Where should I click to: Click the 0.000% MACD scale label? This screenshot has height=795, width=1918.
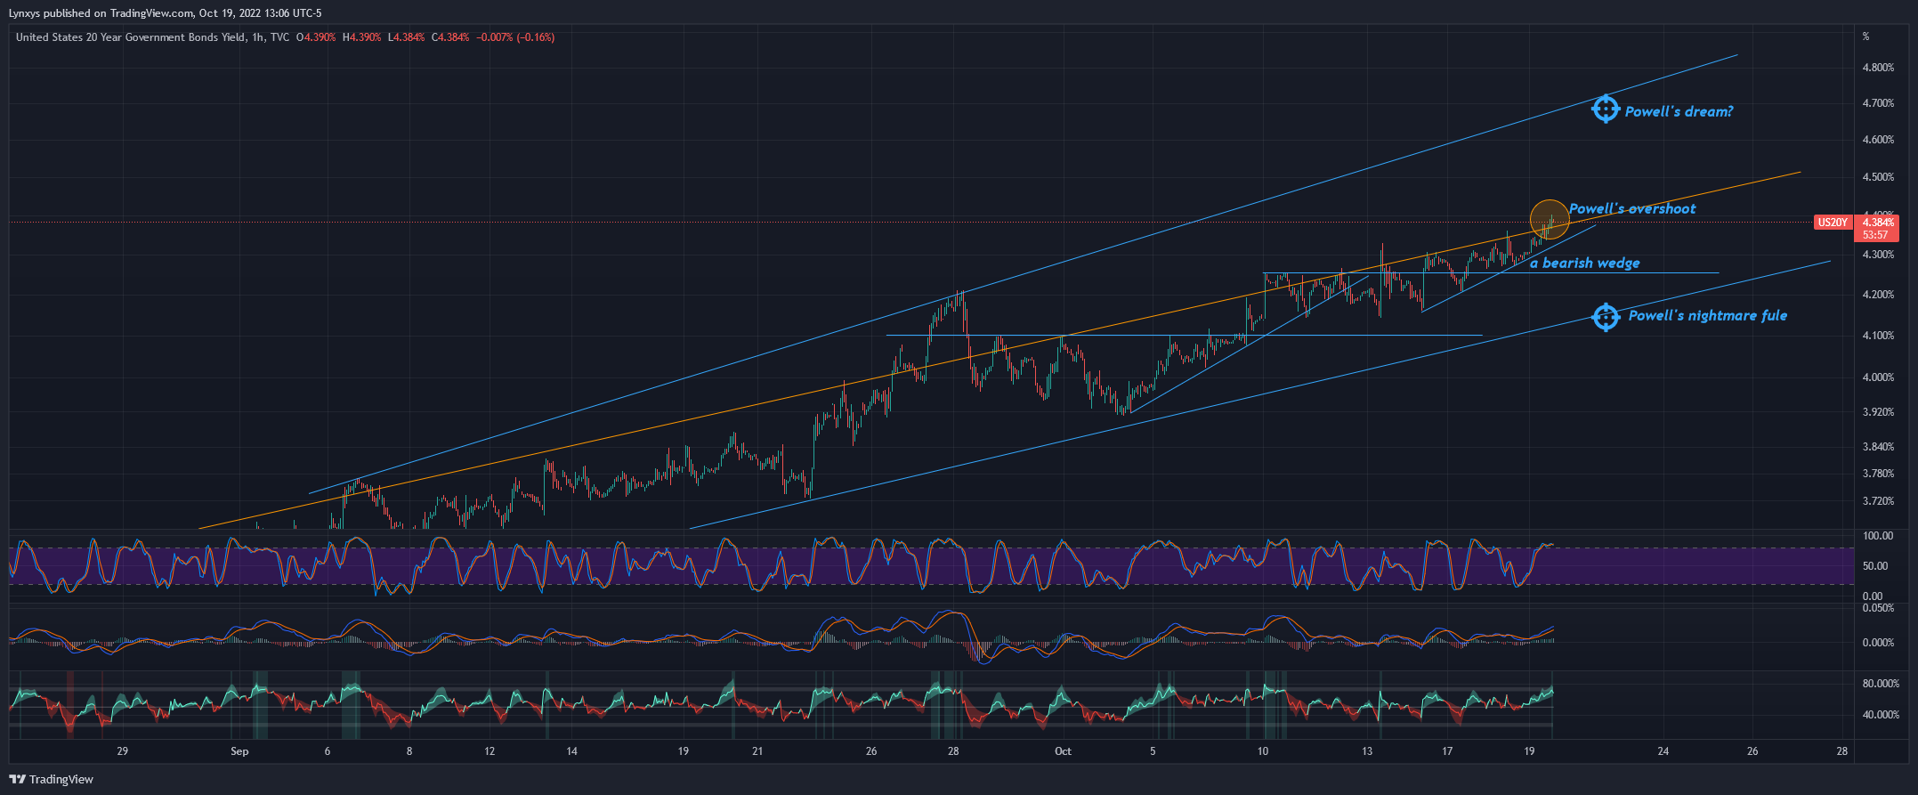[1878, 643]
